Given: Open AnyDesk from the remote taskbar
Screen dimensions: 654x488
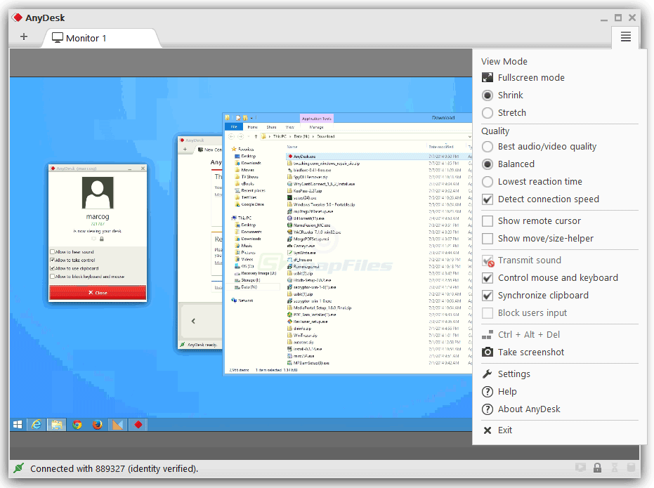Looking at the screenshot, I should pyautogui.click(x=138, y=424).
